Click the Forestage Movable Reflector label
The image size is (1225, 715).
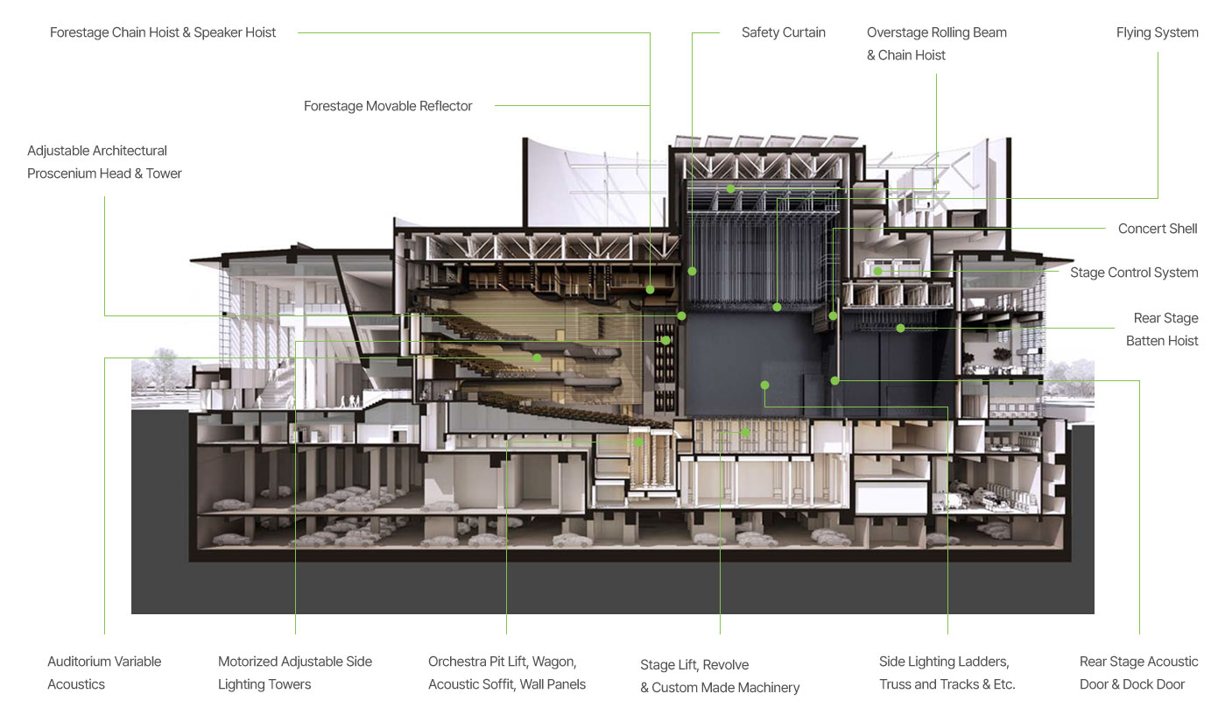point(388,106)
